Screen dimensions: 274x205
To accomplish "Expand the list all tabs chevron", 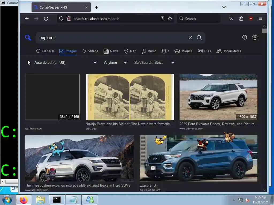I will (224, 7).
